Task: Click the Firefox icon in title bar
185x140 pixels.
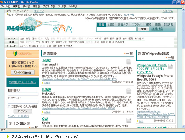Action: tap(2, 2)
